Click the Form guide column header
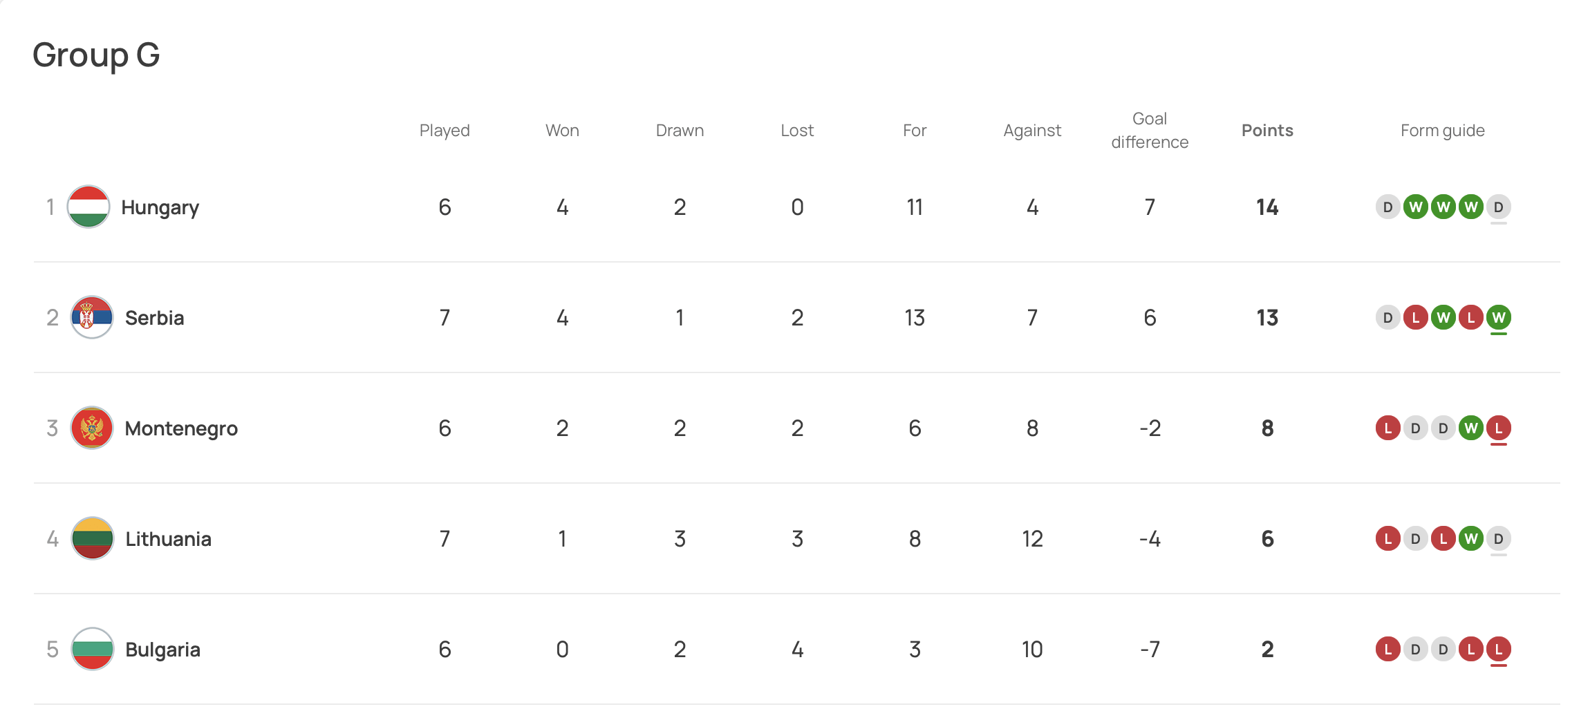Viewport: 1570px width, 709px height. [1443, 131]
